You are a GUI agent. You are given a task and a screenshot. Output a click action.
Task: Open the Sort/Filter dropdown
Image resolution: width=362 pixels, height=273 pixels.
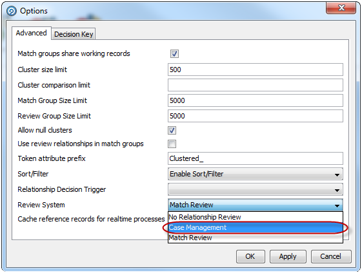coord(256,174)
